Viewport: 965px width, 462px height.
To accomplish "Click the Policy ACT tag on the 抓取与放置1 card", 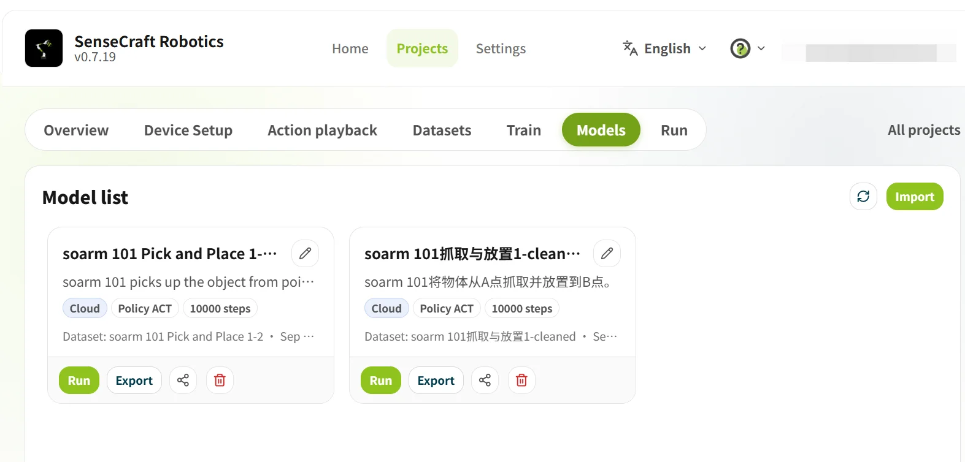I will tap(447, 308).
